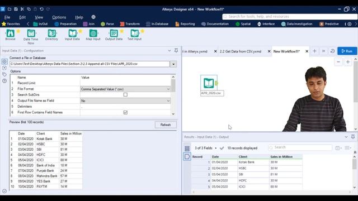
Task: Click the Save workflow icon
Action: click(16, 9)
